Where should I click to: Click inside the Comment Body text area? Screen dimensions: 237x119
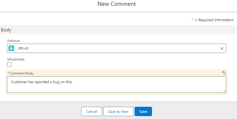click(x=117, y=84)
